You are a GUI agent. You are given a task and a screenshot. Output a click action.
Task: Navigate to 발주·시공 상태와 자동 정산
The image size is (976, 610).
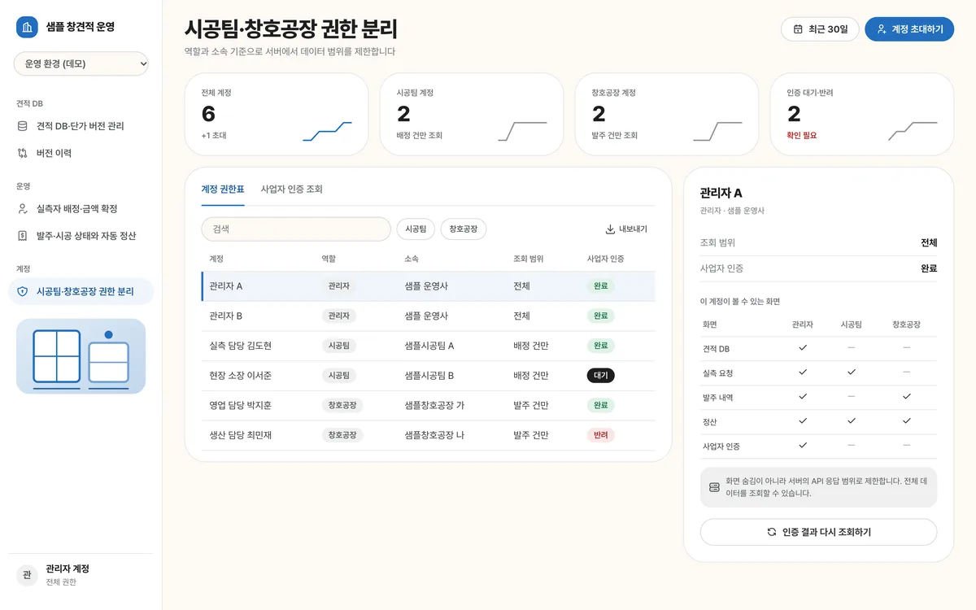81,236
